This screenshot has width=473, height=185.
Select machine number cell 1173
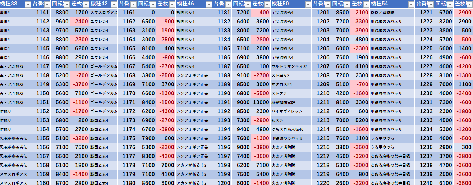(127, 120)
